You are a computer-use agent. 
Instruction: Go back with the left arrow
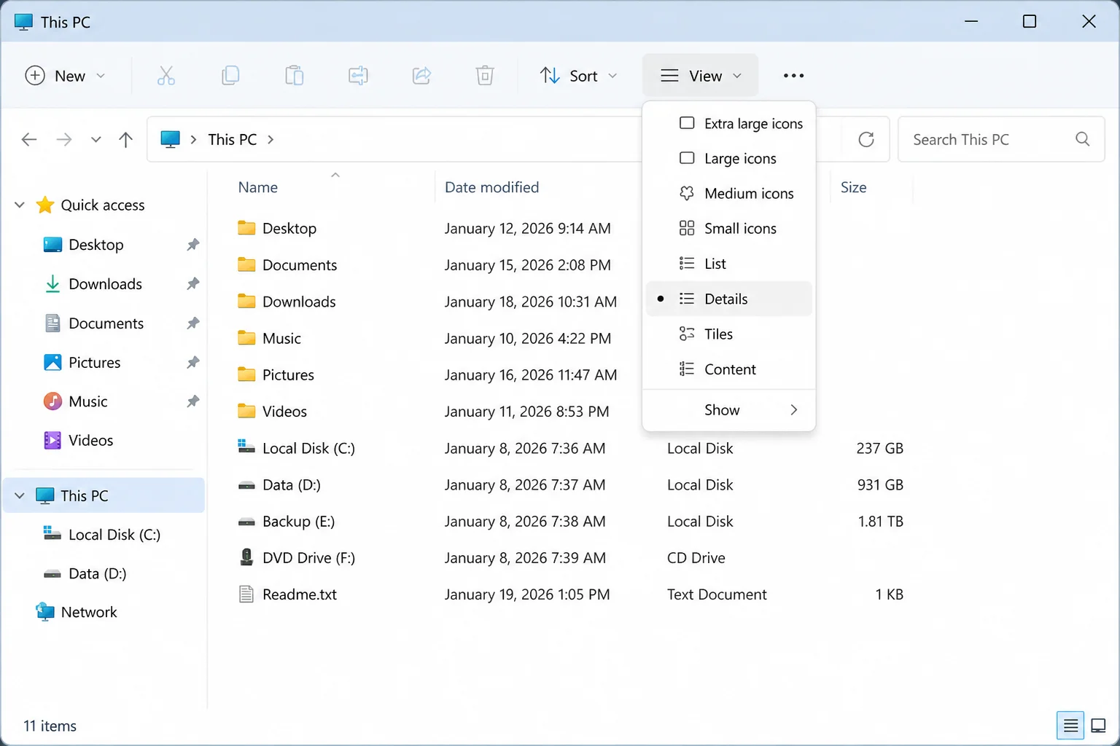tap(29, 139)
